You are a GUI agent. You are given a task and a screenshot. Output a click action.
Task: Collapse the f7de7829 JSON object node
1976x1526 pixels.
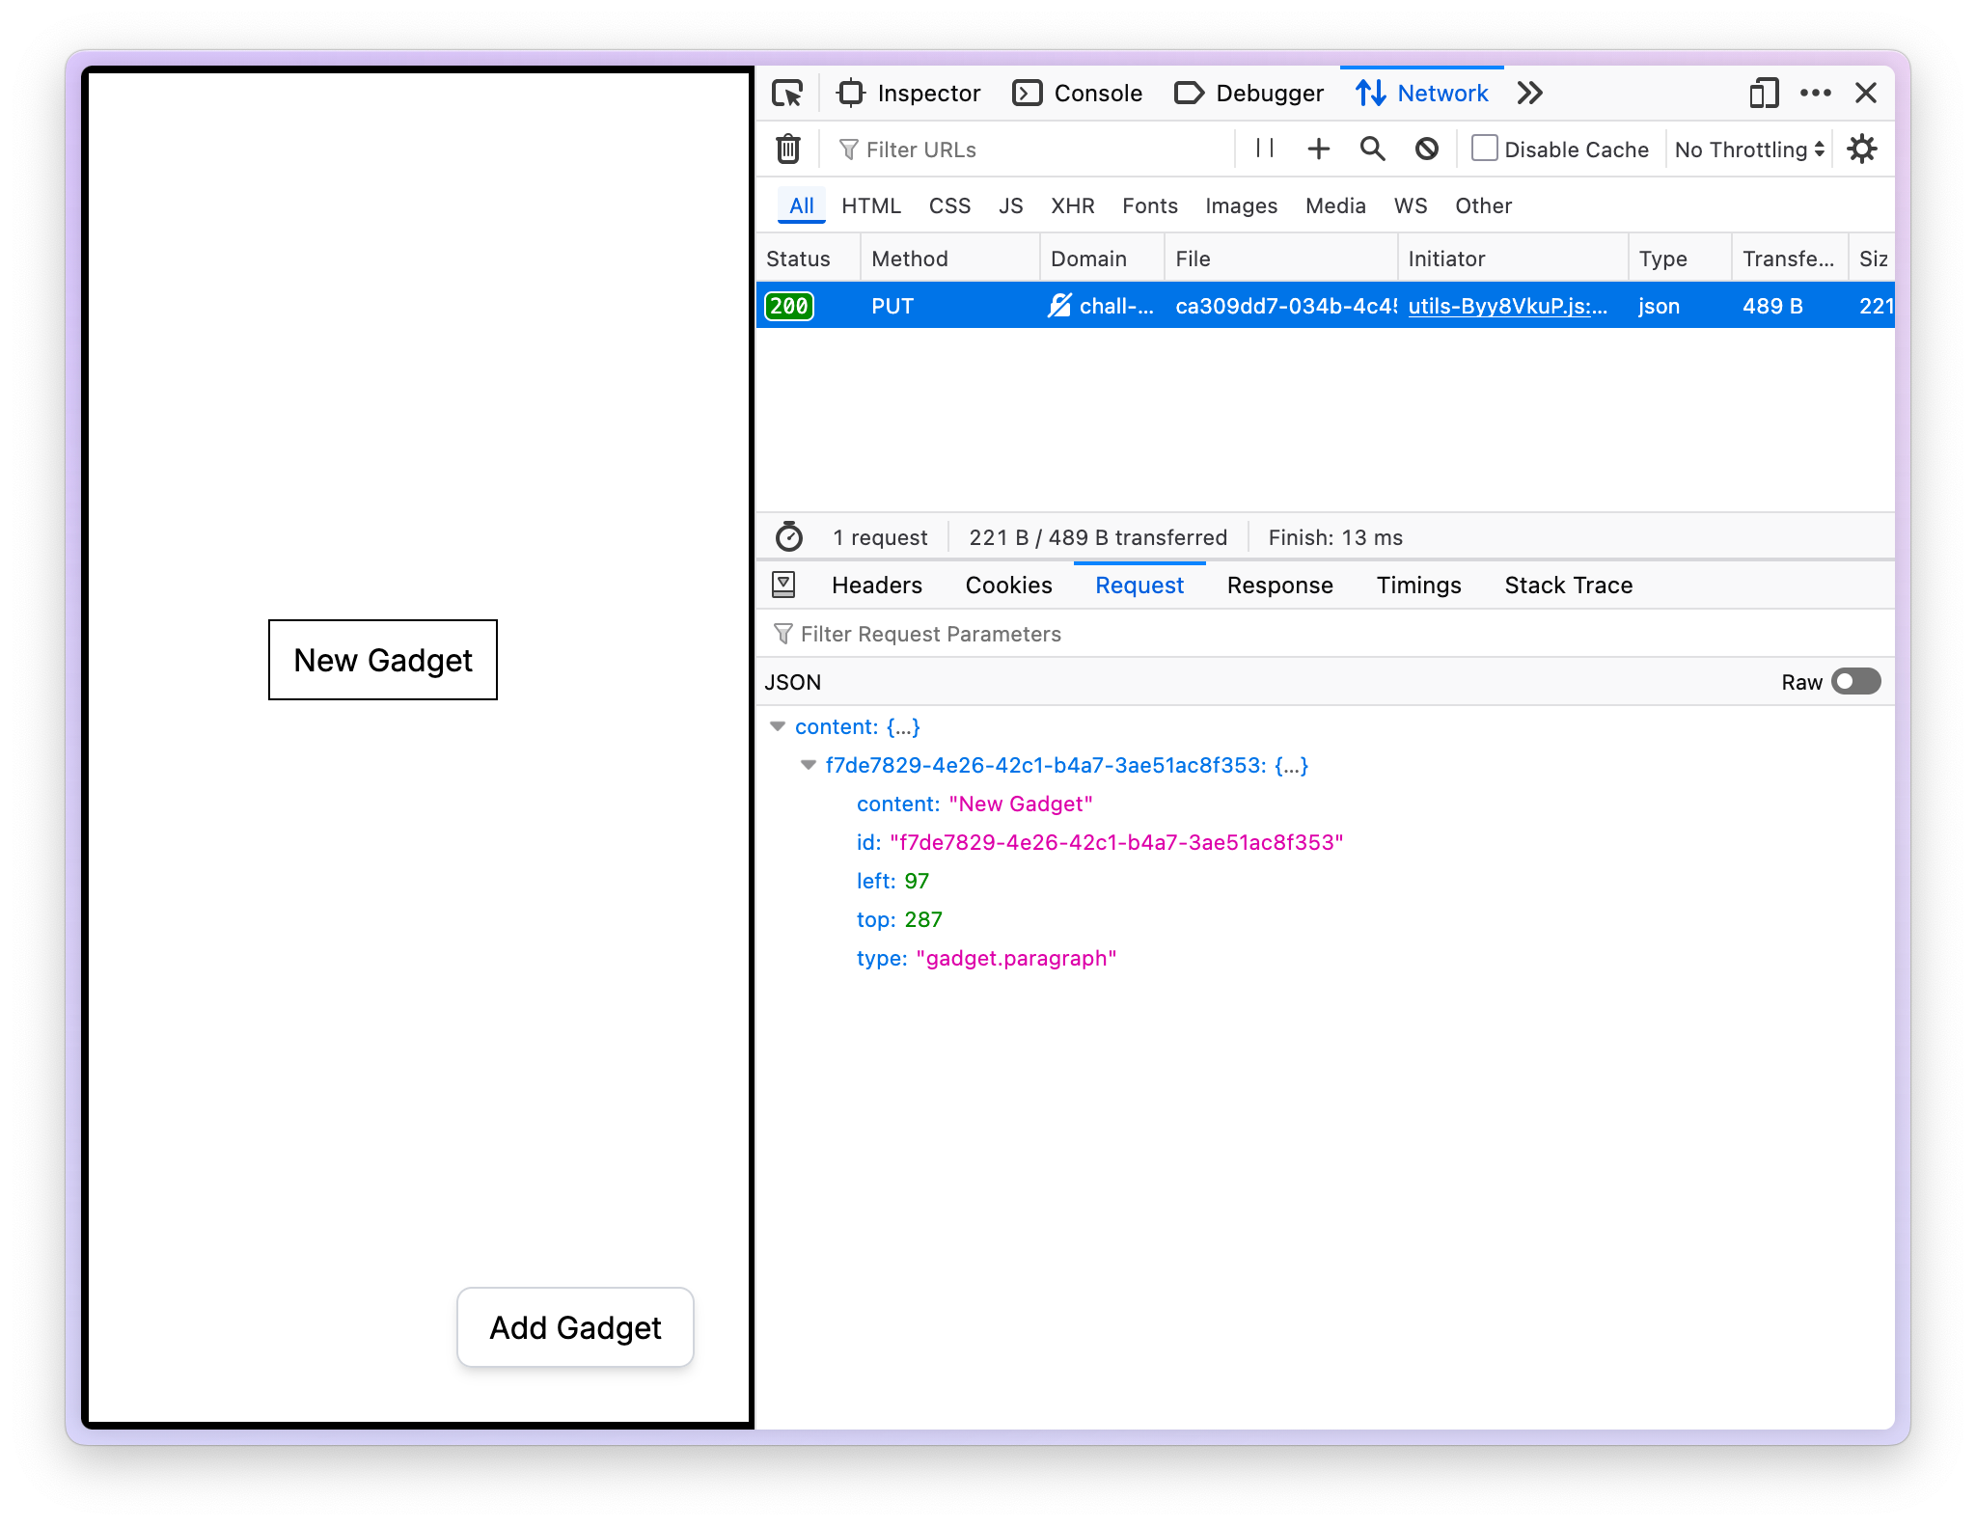click(x=809, y=765)
